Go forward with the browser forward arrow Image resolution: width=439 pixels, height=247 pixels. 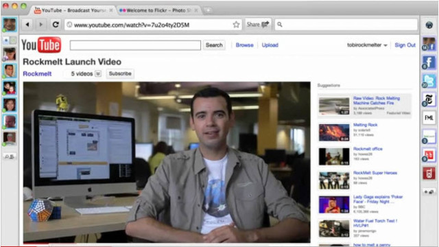pos(41,25)
